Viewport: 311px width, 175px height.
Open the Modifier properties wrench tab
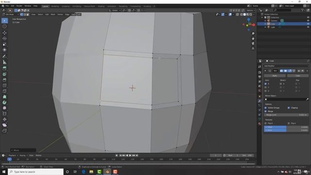[x=259, y=101]
